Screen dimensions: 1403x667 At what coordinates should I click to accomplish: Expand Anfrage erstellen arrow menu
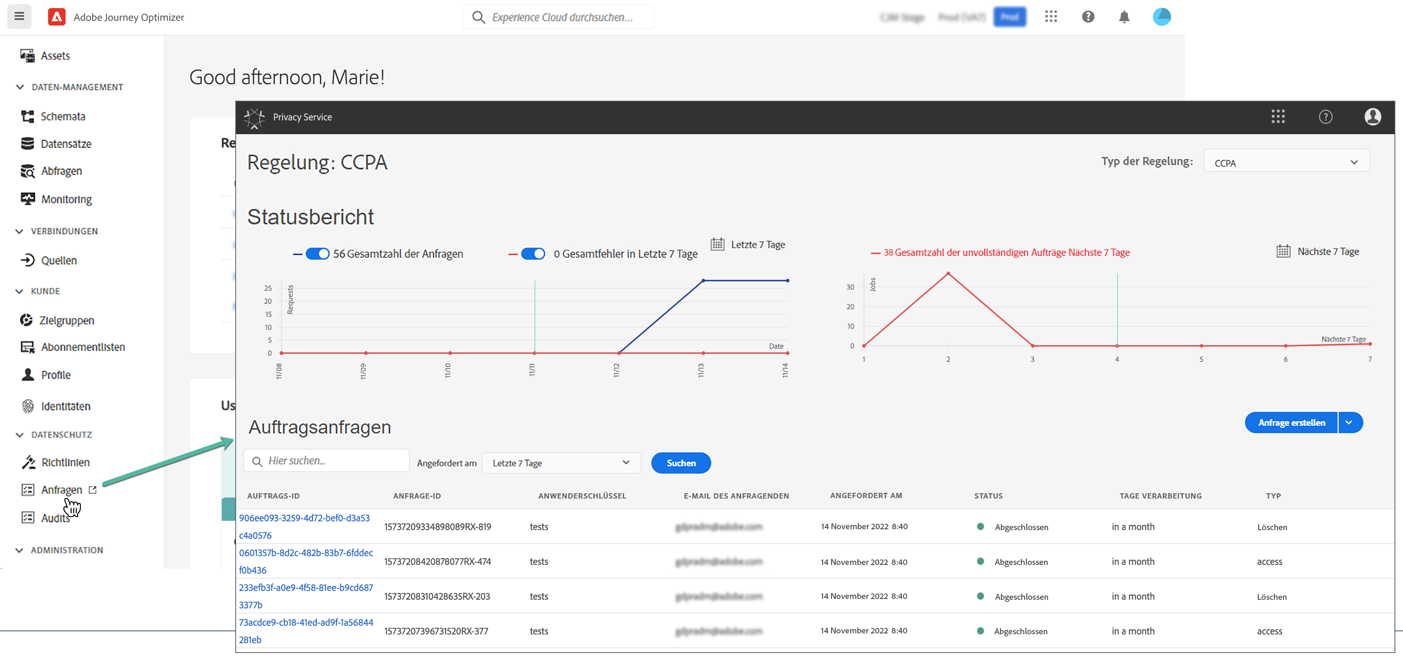point(1349,423)
